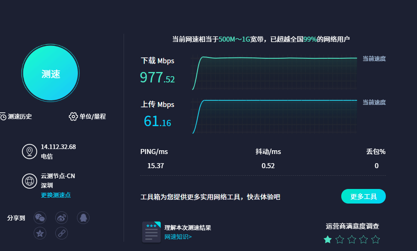Screen dimensions: 417x251
Task: Share result to Sina Weibo
Action: (62, 218)
